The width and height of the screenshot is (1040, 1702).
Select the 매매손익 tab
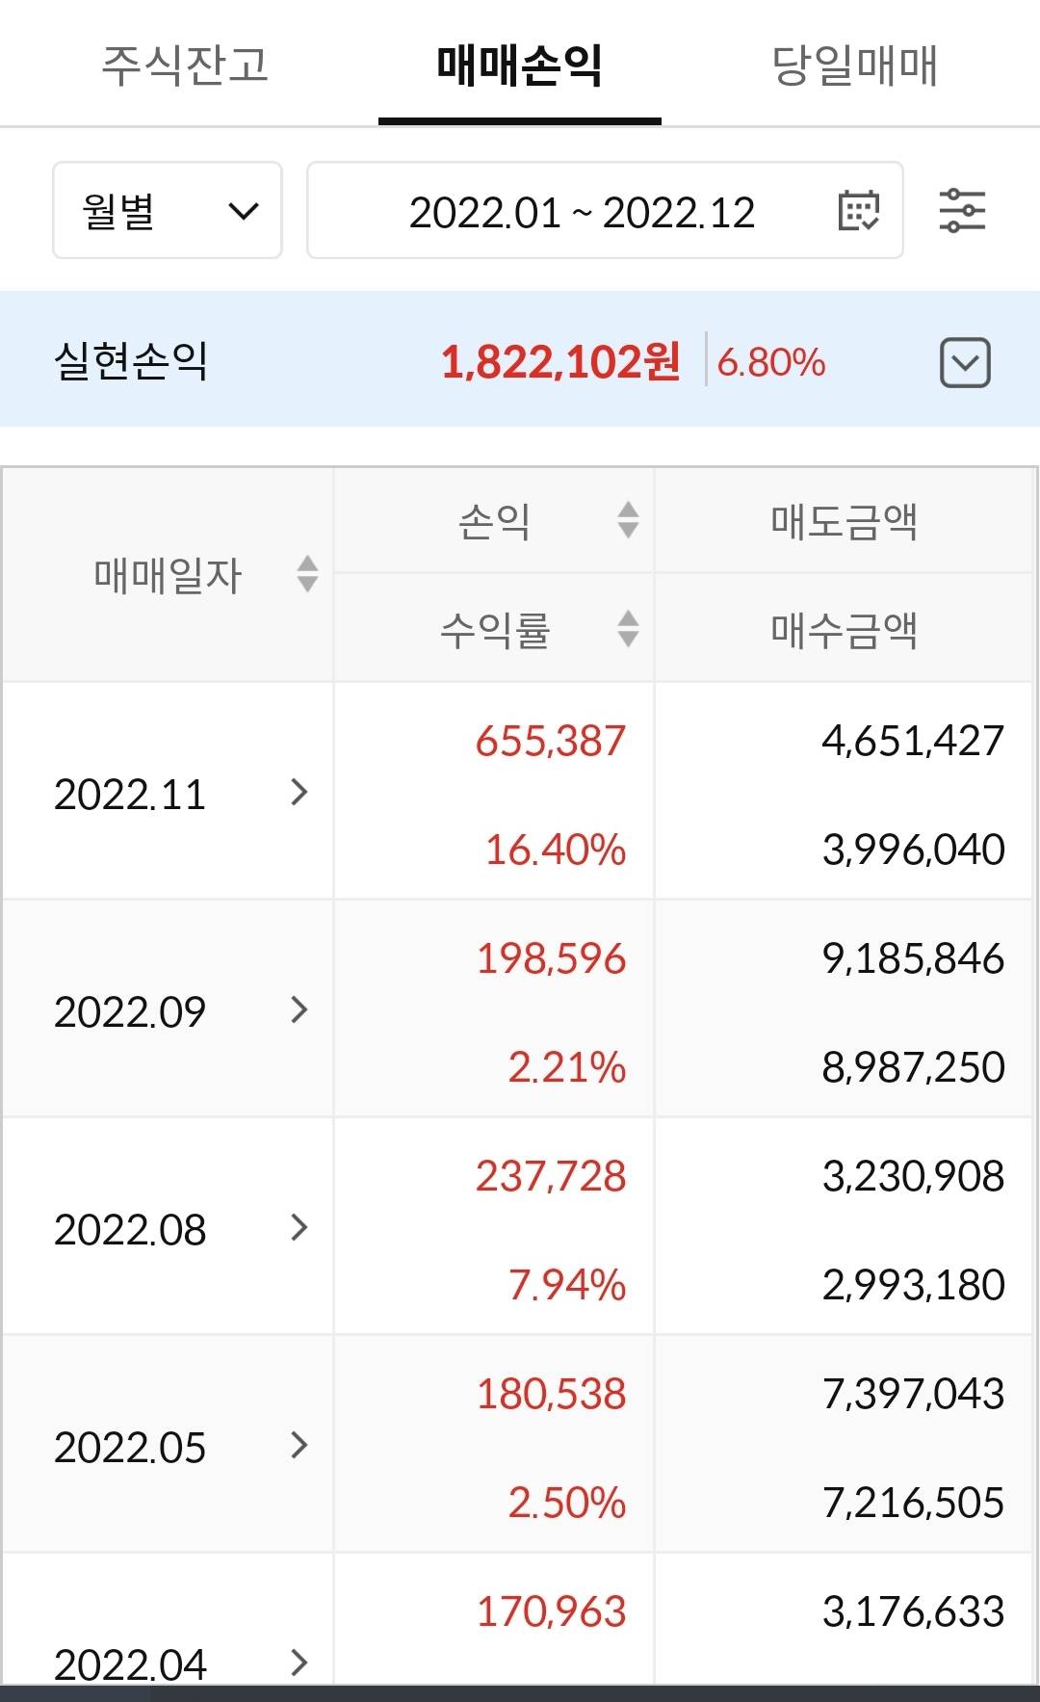tap(519, 65)
